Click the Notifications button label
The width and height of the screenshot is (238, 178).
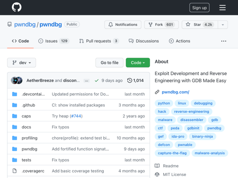pos(126,24)
